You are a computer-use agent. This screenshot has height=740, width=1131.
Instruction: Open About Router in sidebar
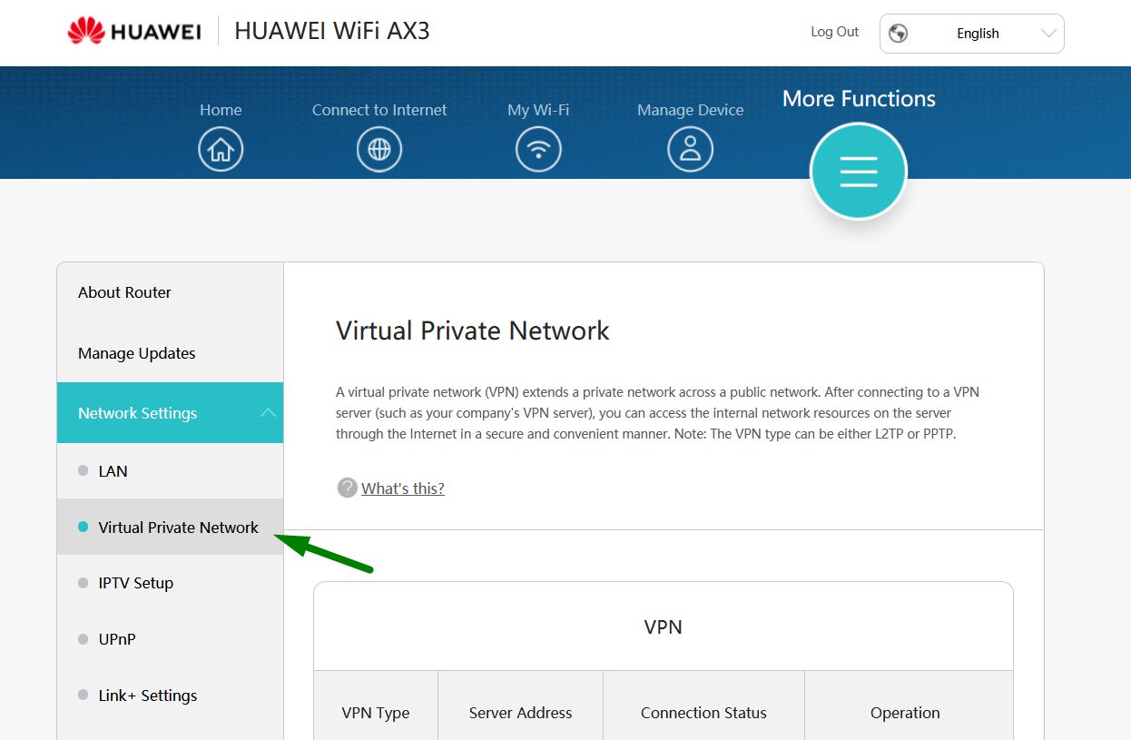click(170, 292)
